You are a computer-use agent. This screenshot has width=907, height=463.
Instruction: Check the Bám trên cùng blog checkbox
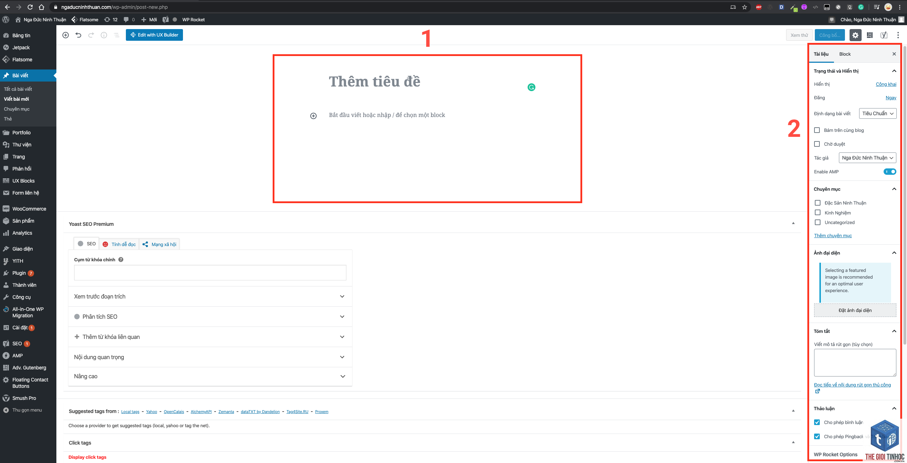pos(817,130)
